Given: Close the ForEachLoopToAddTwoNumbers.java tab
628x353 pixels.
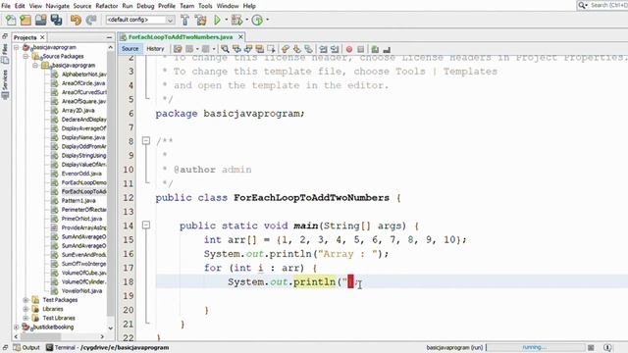Looking at the screenshot, I should click(x=240, y=37).
